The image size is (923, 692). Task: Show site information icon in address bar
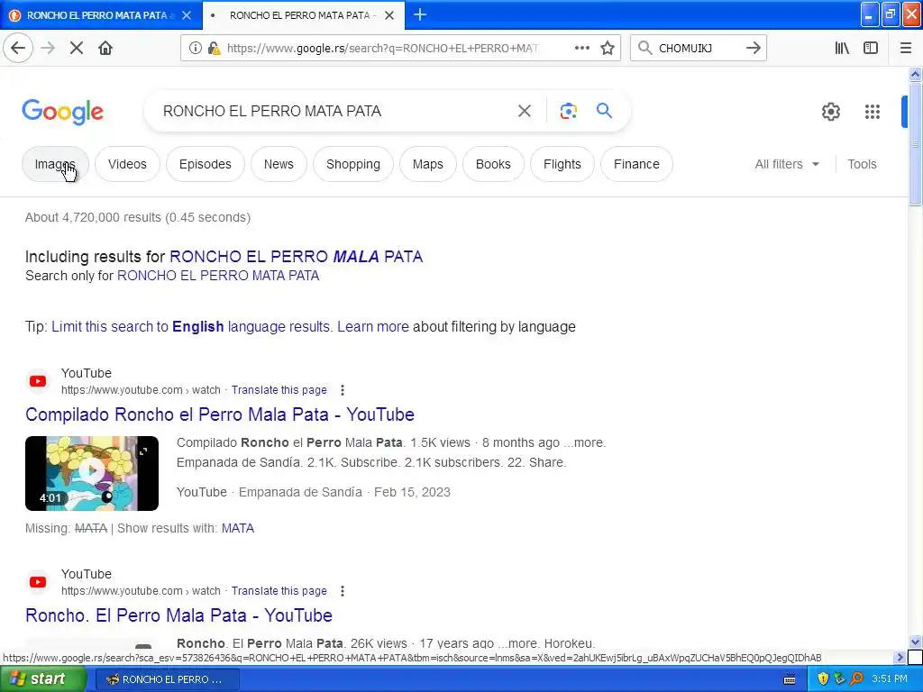point(195,49)
